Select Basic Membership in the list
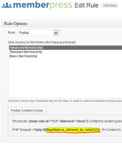The height and width of the screenshot is (148, 122). pos(23,56)
